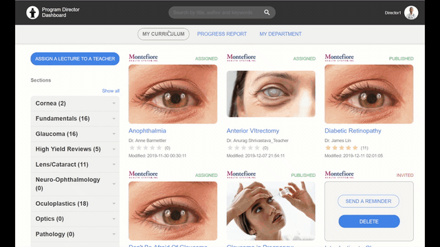Click Montefiore logo above Anterior Vitrectomy card
The image size is (440, 247).
tap(241, 58)
